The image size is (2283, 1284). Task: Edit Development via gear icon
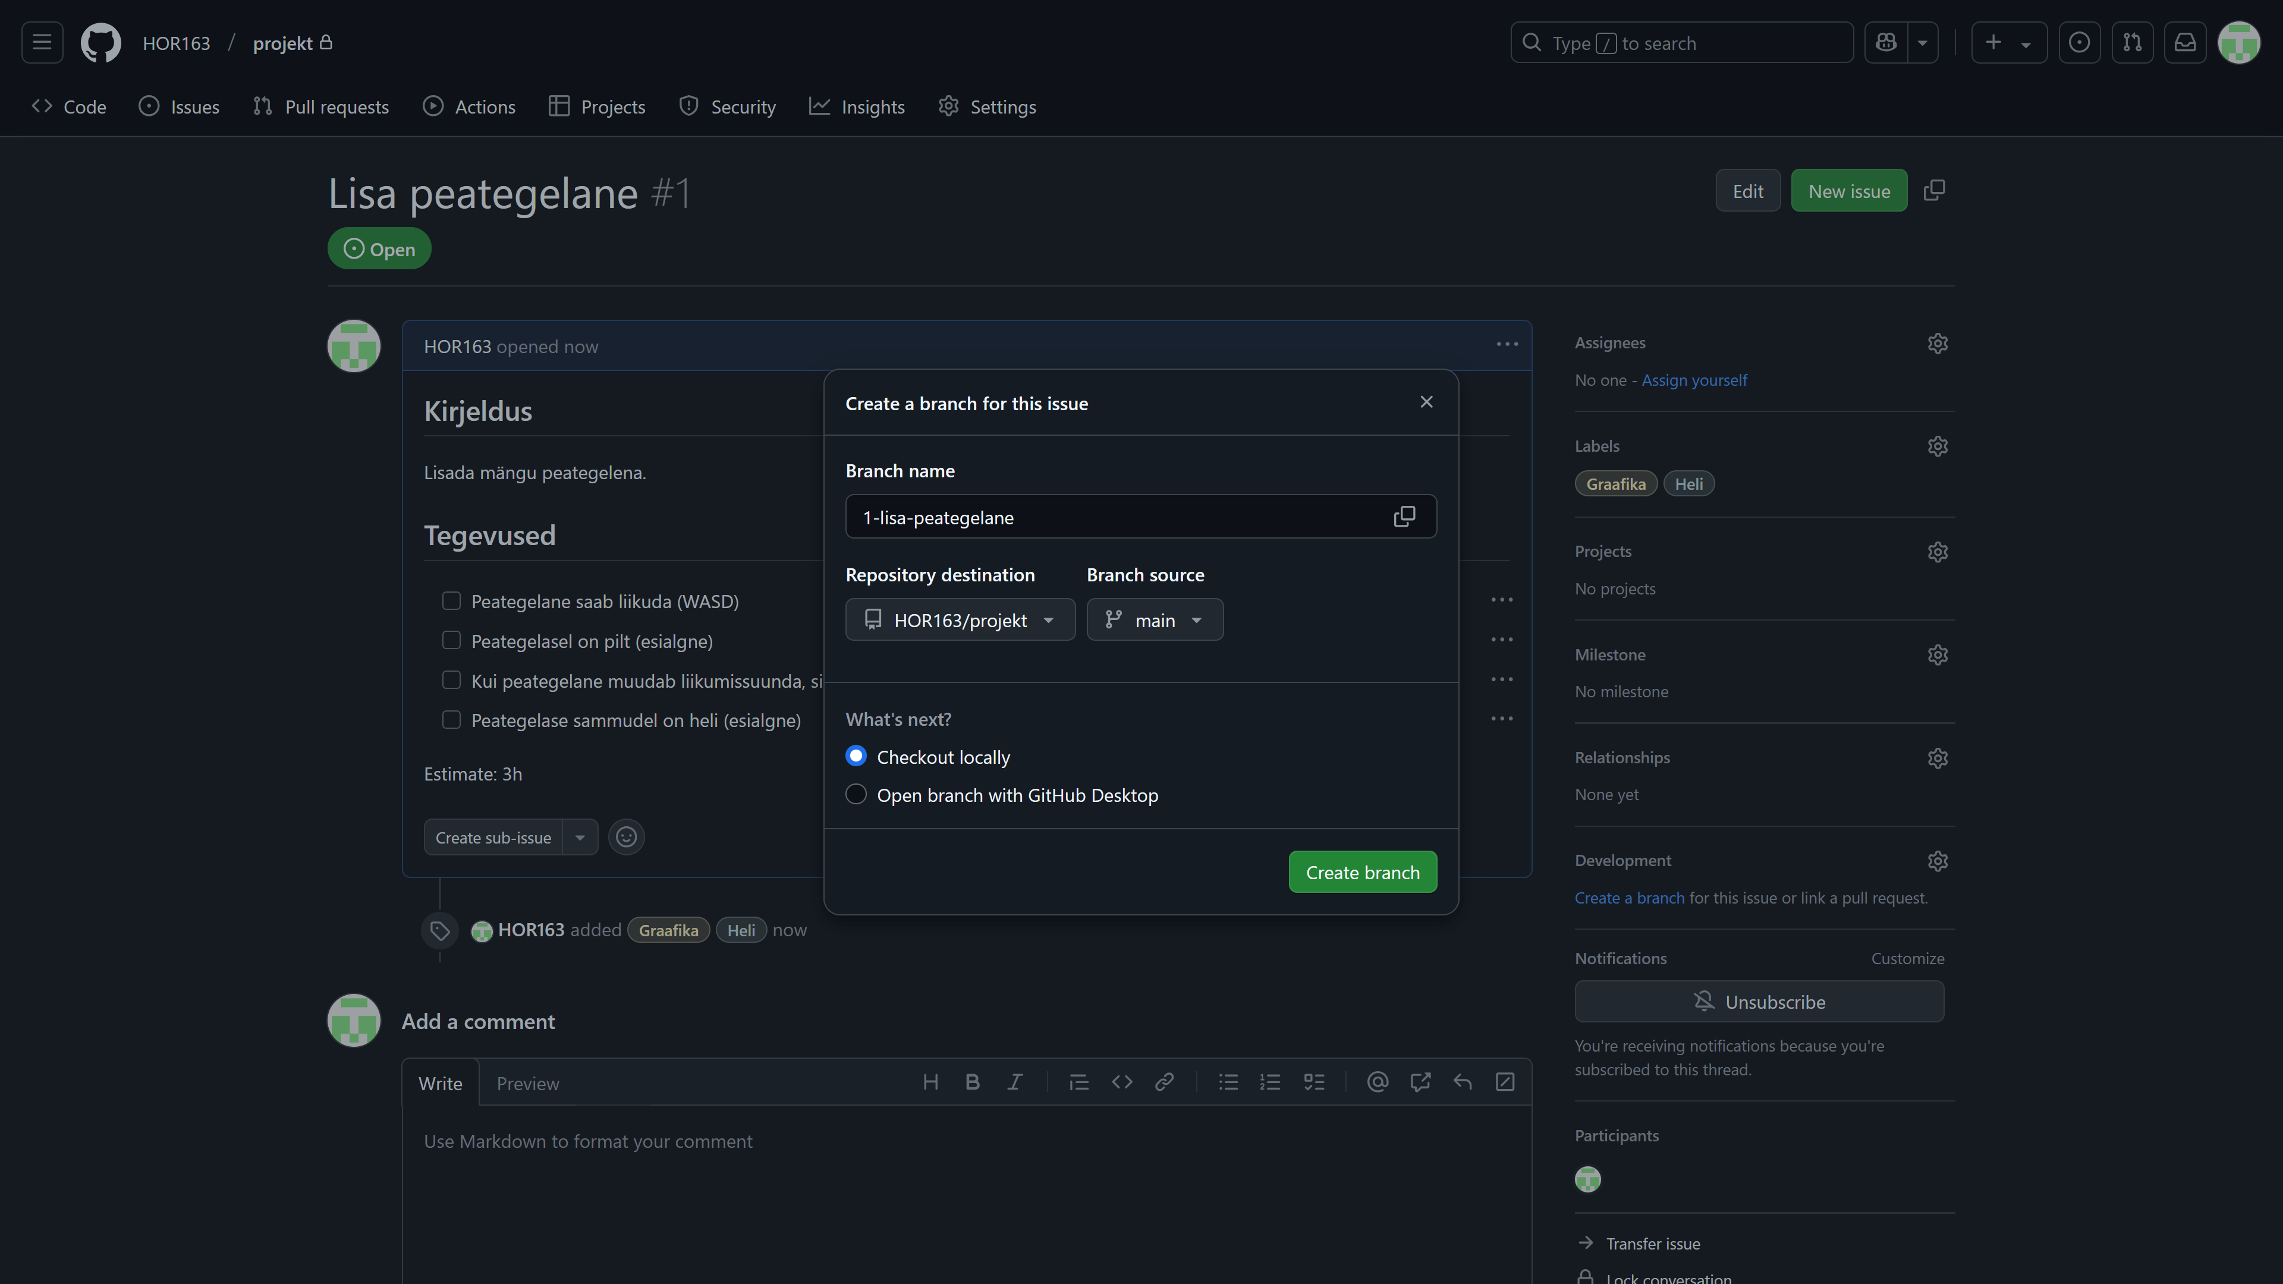(x=1938, y=861)
